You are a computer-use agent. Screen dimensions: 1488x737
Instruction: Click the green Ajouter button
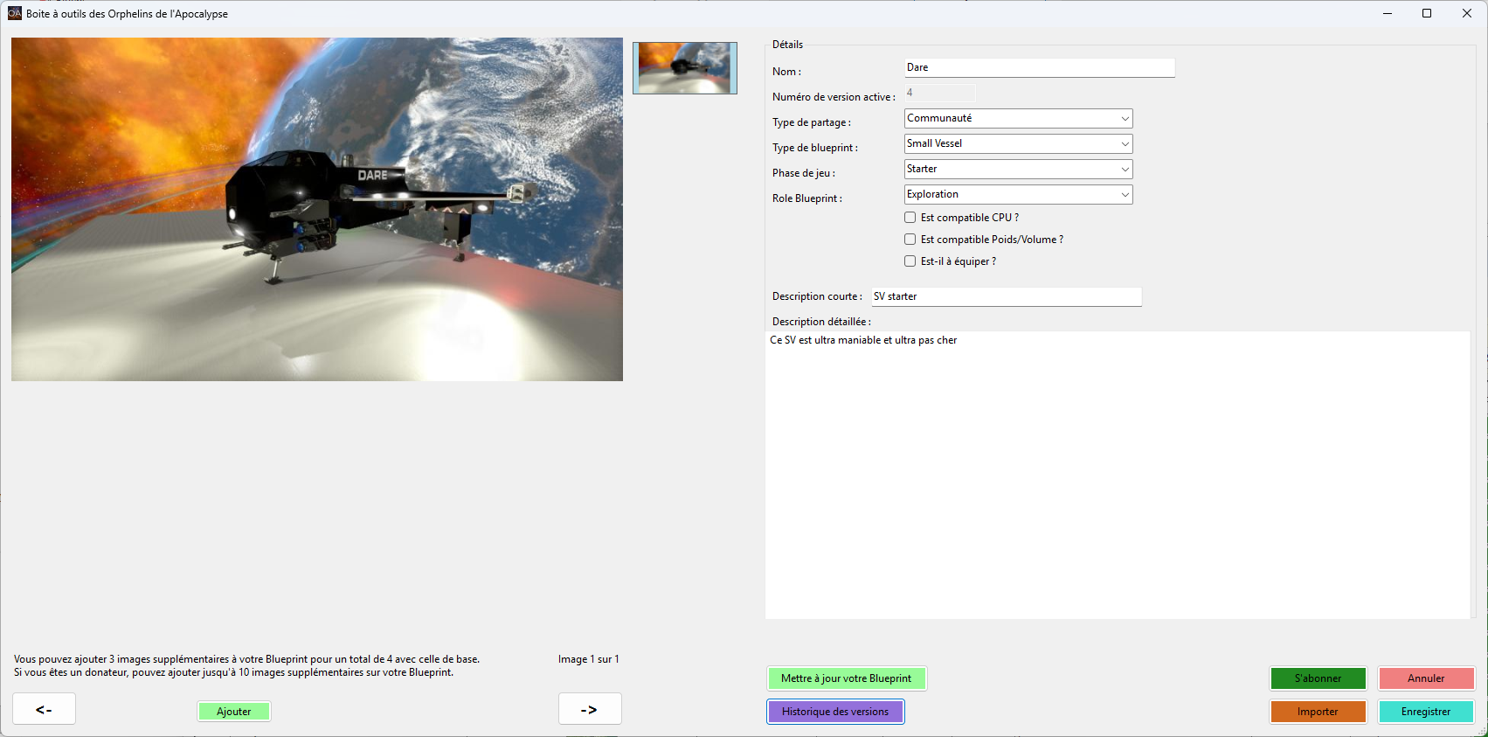coord(234,712)
